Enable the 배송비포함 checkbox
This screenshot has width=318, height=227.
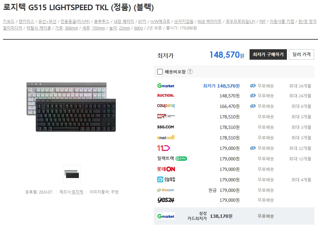(160, 72)
